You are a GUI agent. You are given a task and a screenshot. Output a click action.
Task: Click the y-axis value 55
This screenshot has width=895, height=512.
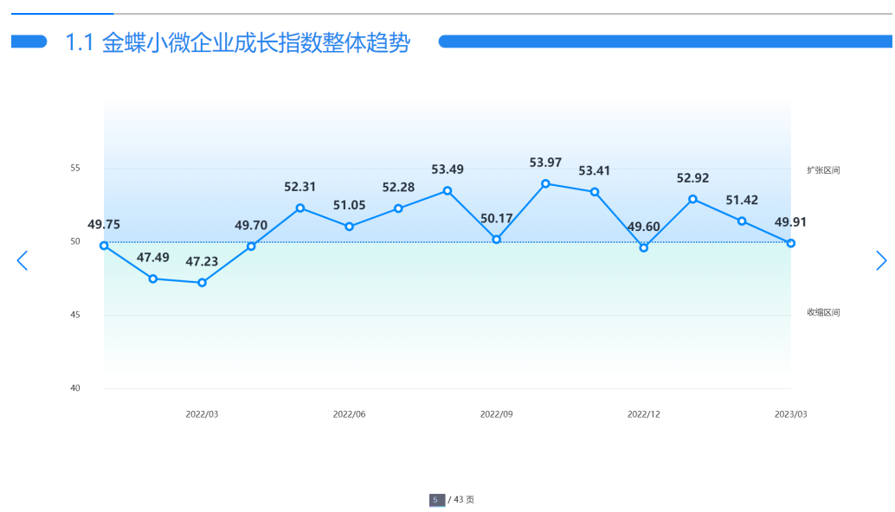tap(75, 168)
